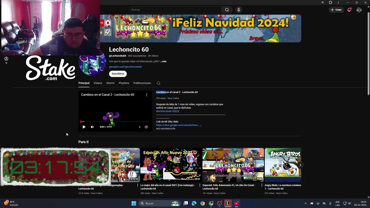Screen dimensions: 370x208
Task: Switch to the Principal tab
Action: 84,83
